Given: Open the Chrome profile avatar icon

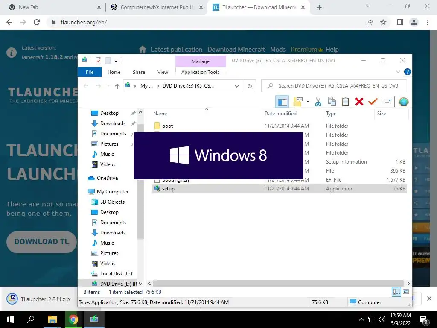Looking at the screenshot, I should point(414,22).
